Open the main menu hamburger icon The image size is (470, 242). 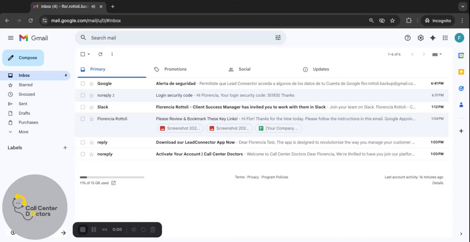(11, 38)
